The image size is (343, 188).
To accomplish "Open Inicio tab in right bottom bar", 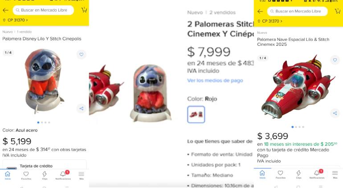I will [x=262, y=175].
